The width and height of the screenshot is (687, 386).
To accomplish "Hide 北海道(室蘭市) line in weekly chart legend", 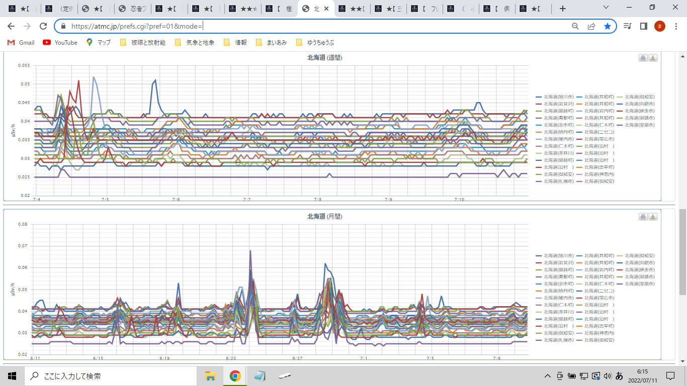I will (x=639, y=125).
